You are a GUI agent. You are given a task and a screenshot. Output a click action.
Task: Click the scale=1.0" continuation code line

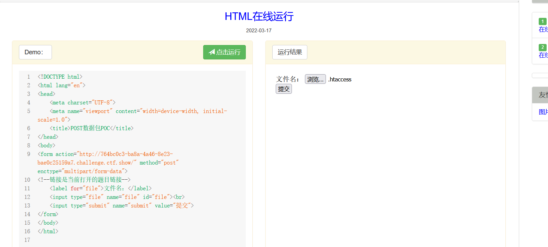tap(54, 120)
